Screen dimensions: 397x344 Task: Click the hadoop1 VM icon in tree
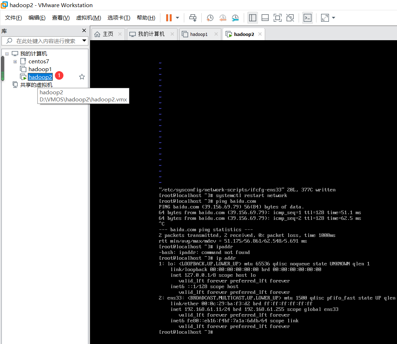tap(23, 69)
